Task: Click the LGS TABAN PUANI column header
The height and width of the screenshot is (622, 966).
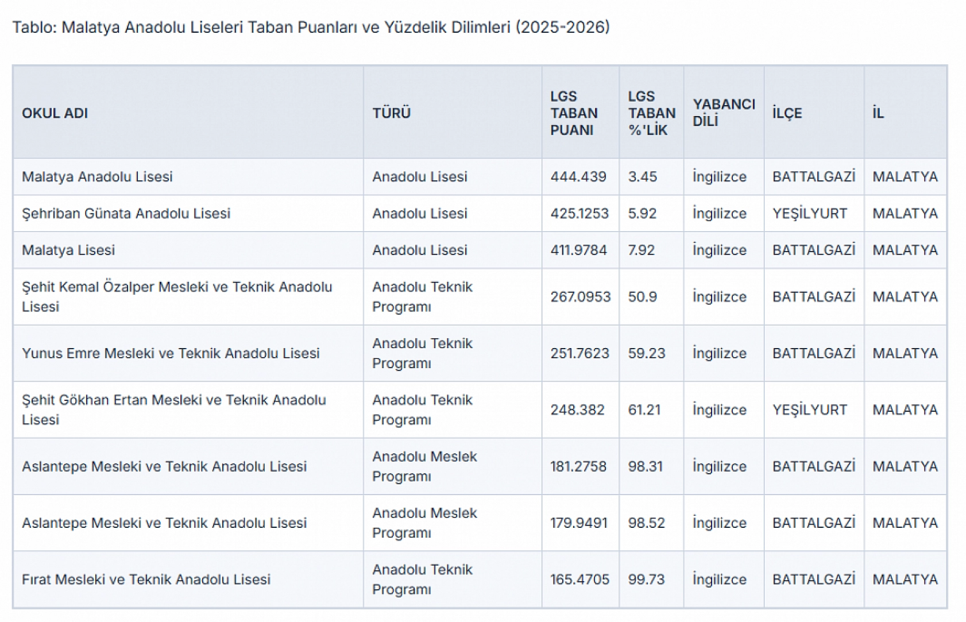Action: (x=574, y=113)
